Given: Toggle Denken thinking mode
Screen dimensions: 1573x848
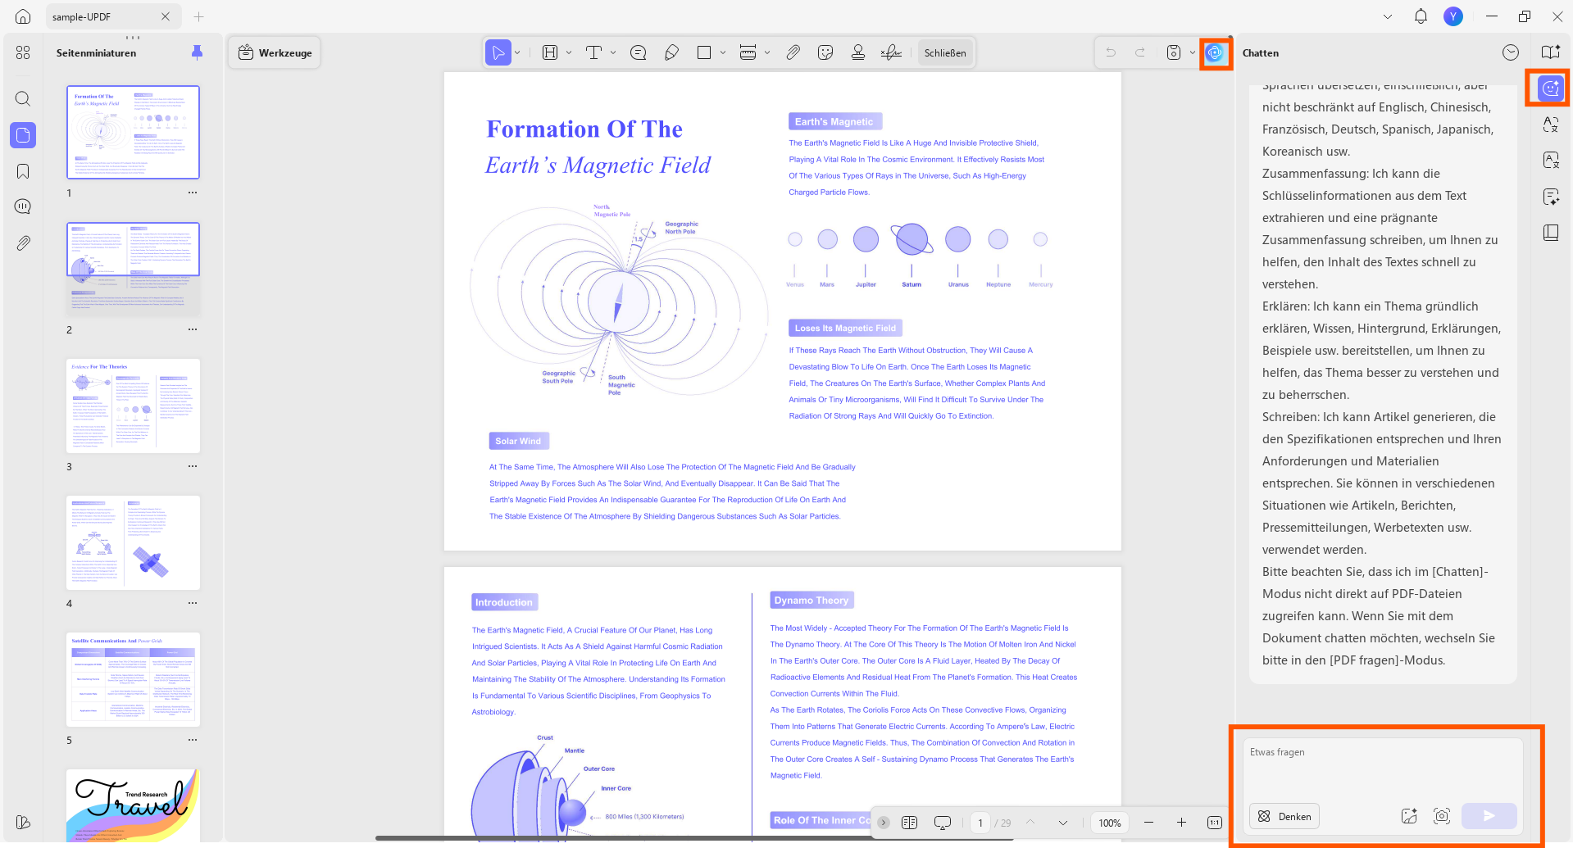Looking at the screenshot, I should [1284, 816].
